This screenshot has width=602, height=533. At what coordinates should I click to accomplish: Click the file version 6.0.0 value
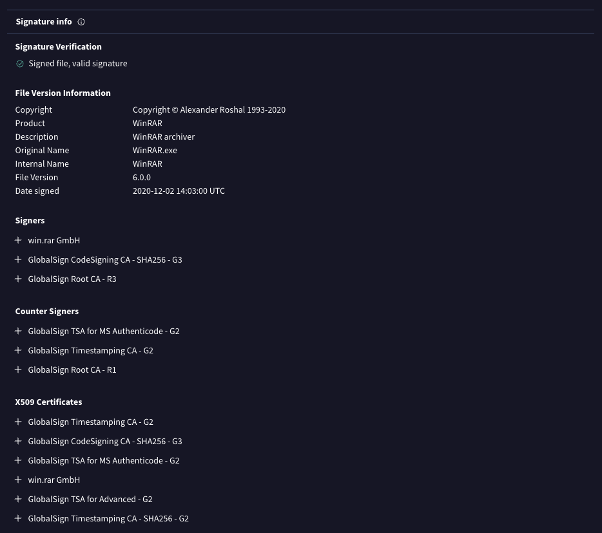(x=142, y=177)
